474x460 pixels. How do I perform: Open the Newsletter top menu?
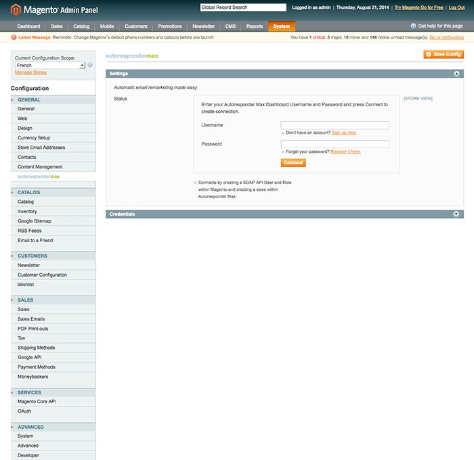(x=203, y=26)
